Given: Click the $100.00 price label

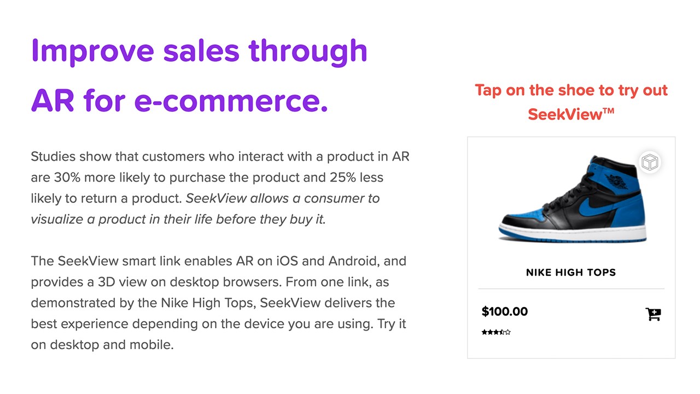Looking at the screenshot, I should coord(504,312).
